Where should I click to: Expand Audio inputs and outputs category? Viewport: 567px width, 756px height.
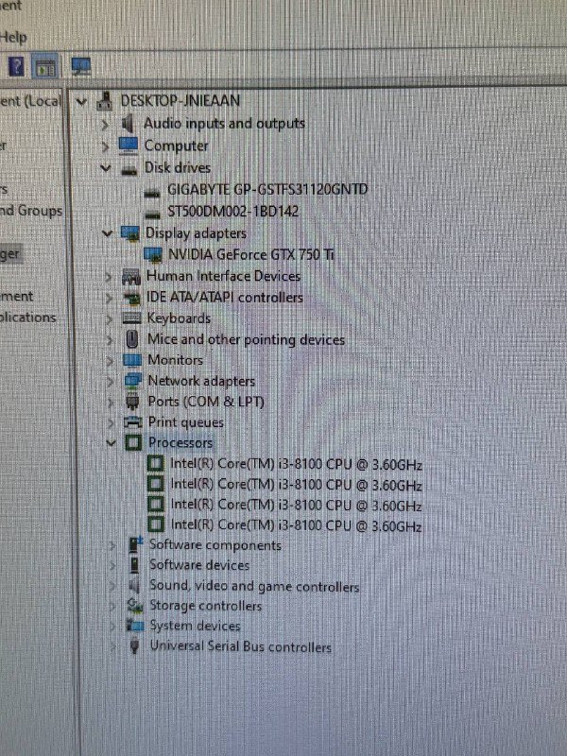(105, 125)
